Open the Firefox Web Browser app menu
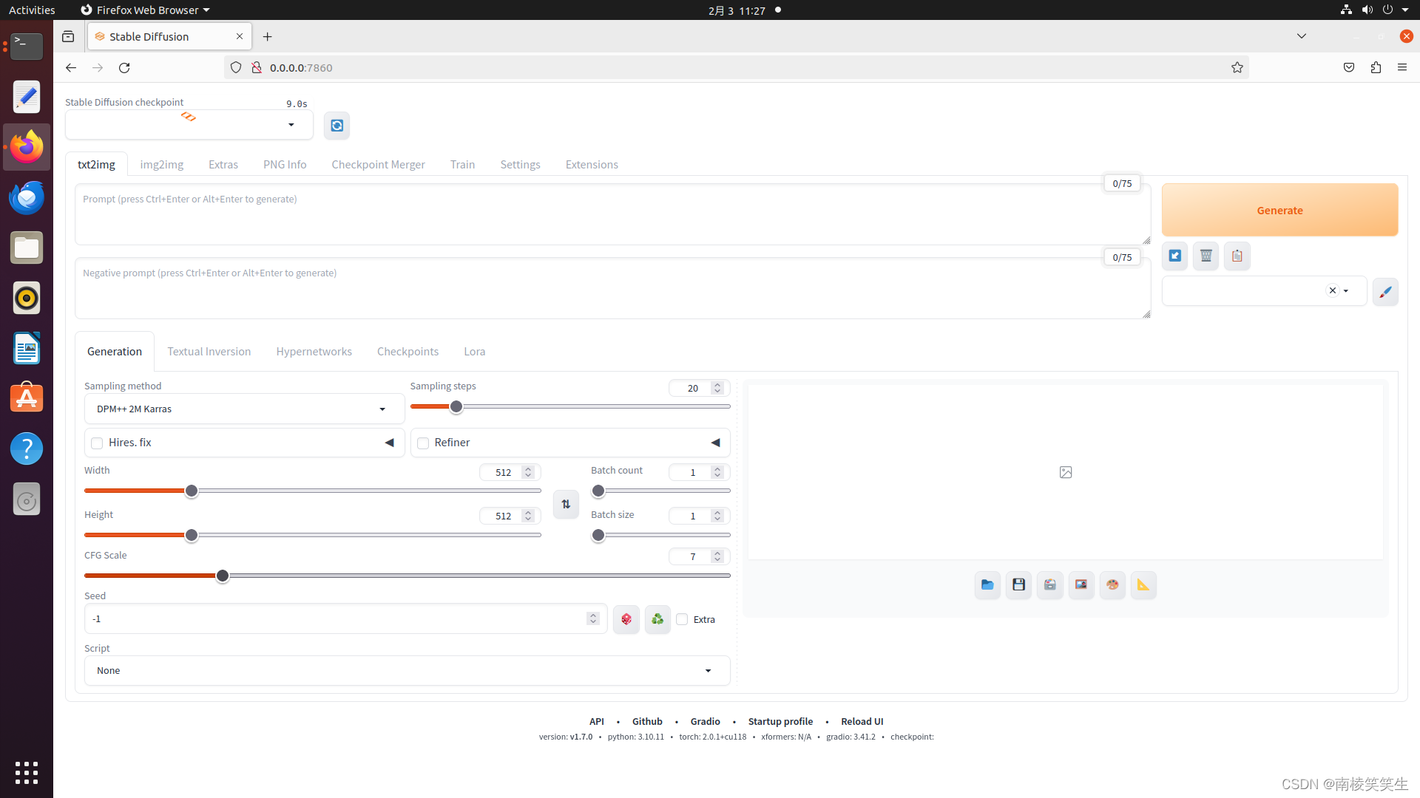Viewport: 1420px width, 798px height. pyautogui.click(x=145, y=10)
